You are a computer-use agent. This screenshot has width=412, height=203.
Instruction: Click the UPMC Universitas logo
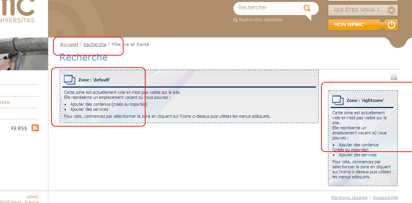pos(17,12)
